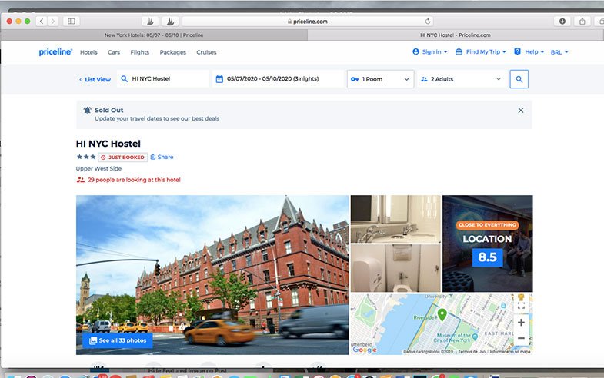Expand the 2 Adults dropdown
604x378 pixels.
point(462,79)
